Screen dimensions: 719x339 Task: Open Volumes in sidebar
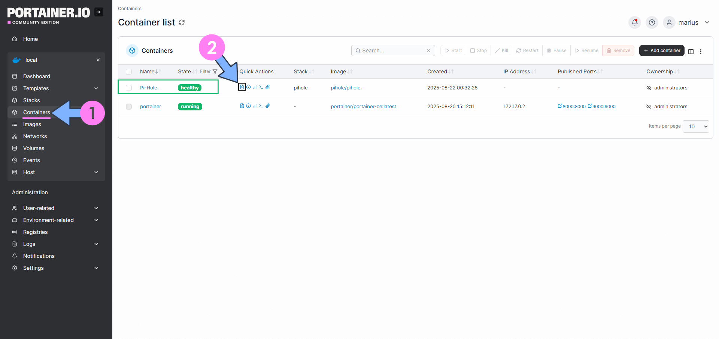[x=34, y=148]
